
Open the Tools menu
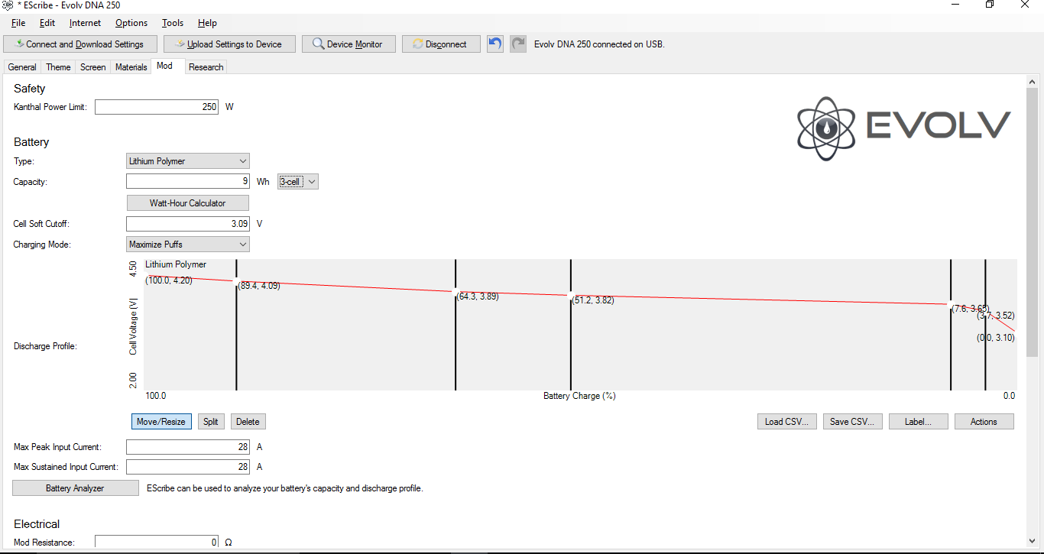pos(173,23)
